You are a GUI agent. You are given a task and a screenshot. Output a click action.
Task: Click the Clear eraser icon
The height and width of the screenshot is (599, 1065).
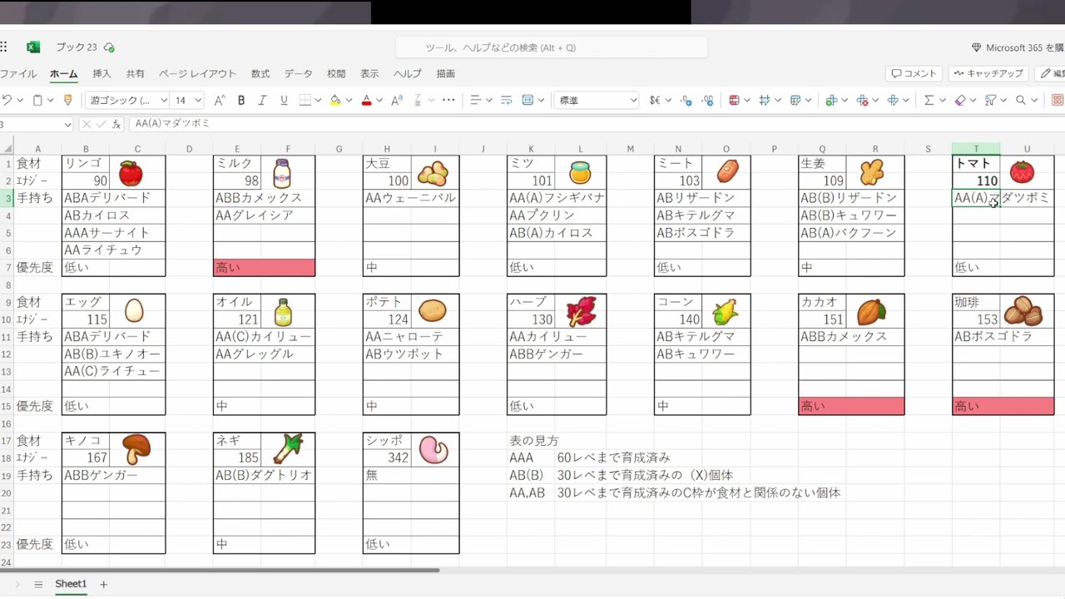point(958,100)
